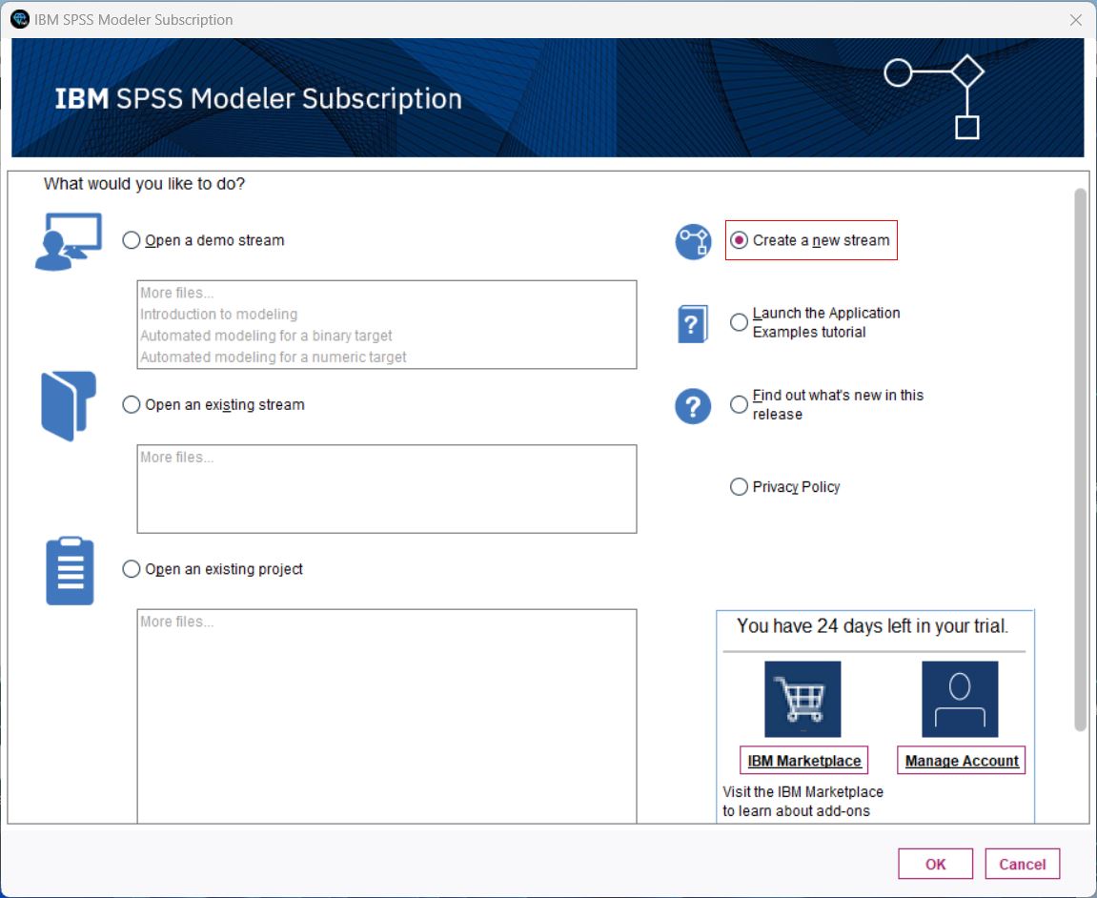Viewport: 1097px width, 898px height.
Task: Select the Open an existing stream option
Action: click(132, 405)
